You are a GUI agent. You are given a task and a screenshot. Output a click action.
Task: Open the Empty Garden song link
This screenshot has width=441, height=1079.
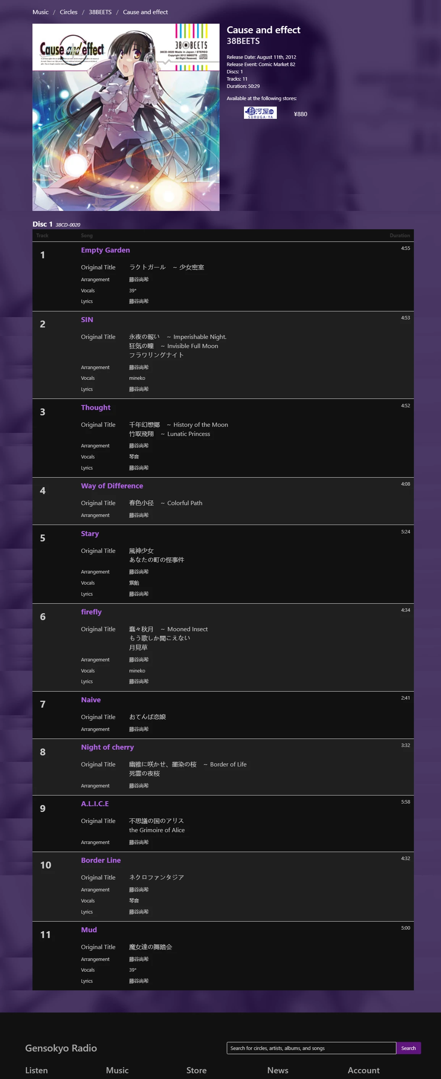105,250
